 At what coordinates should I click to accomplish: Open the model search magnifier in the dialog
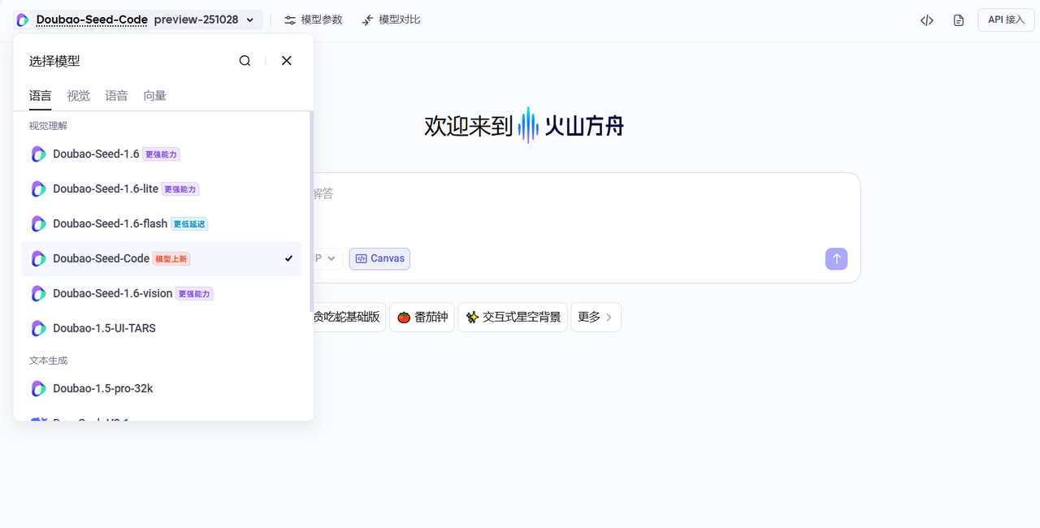click(245, 60)
